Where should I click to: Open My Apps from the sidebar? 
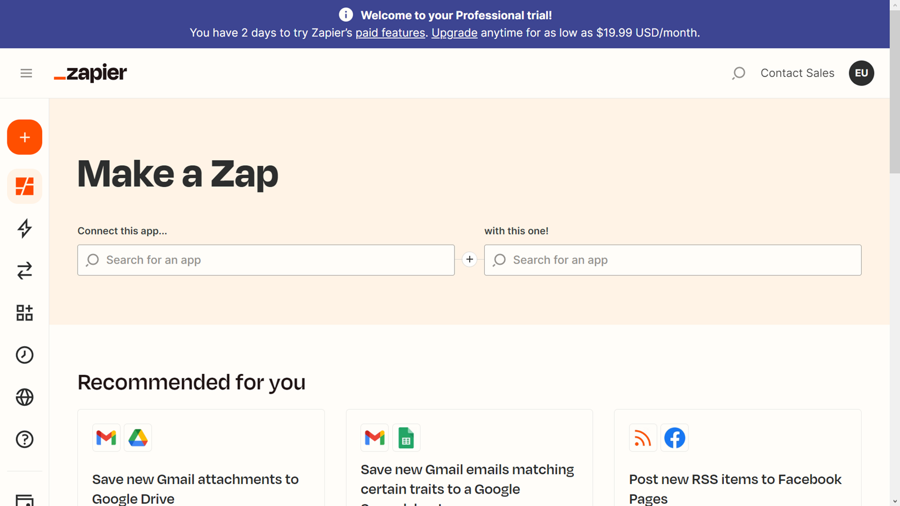click(24, 313)
